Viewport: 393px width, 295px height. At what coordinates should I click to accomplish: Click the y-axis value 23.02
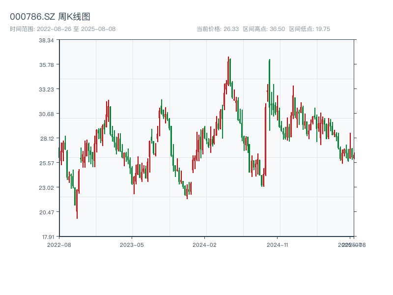46,188
